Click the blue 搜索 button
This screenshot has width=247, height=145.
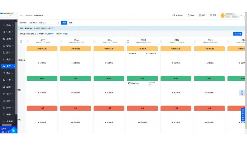click(x=64, y=23)
